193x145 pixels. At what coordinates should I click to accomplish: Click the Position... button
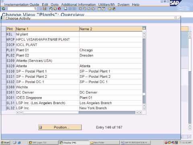pyautogui.click(x=60, y=127)
